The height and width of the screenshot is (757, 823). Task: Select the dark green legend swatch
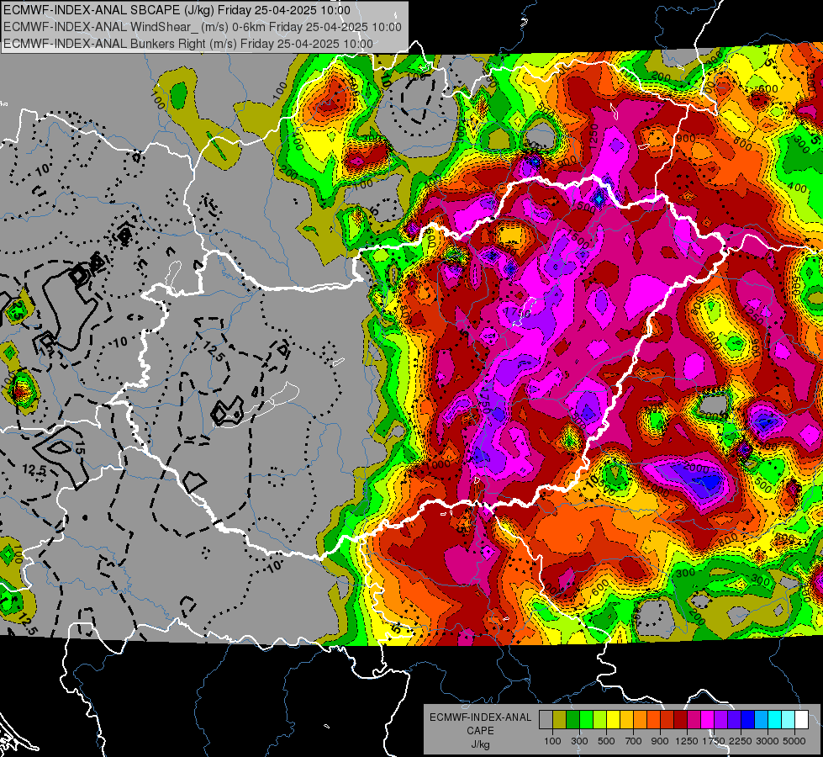click(572, 719)
